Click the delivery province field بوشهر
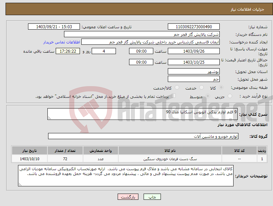This screenshot has height=206, width=273. coord(194,71)
